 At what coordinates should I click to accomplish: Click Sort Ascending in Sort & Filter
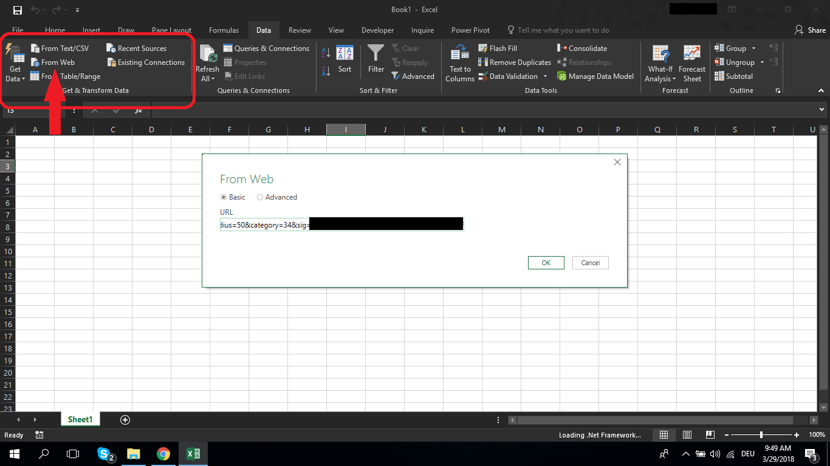(326, 52)
